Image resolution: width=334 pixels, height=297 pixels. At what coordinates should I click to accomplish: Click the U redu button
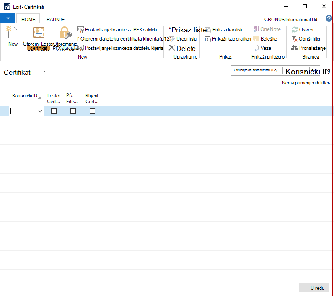pyautogui.click(x=314, y=288)
